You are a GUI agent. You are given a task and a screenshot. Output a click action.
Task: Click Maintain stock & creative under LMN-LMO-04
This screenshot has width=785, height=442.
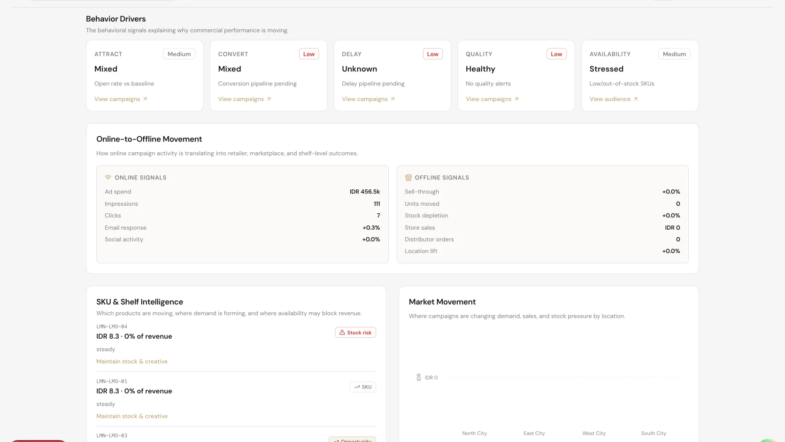click(132, 362)
